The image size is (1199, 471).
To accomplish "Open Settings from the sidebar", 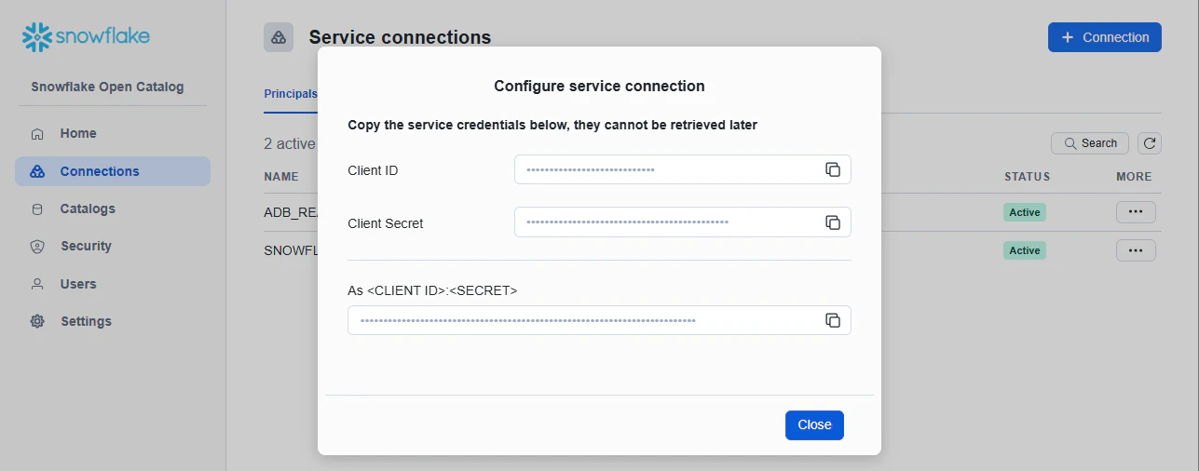I will [x=86, y=321].
